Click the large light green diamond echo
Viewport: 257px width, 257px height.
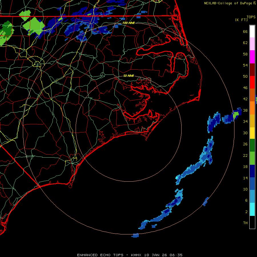point(34,26)
